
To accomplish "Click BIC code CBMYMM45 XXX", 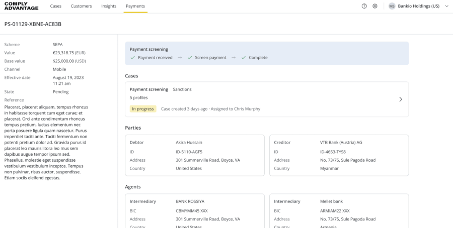I will (x=192, y=211).
